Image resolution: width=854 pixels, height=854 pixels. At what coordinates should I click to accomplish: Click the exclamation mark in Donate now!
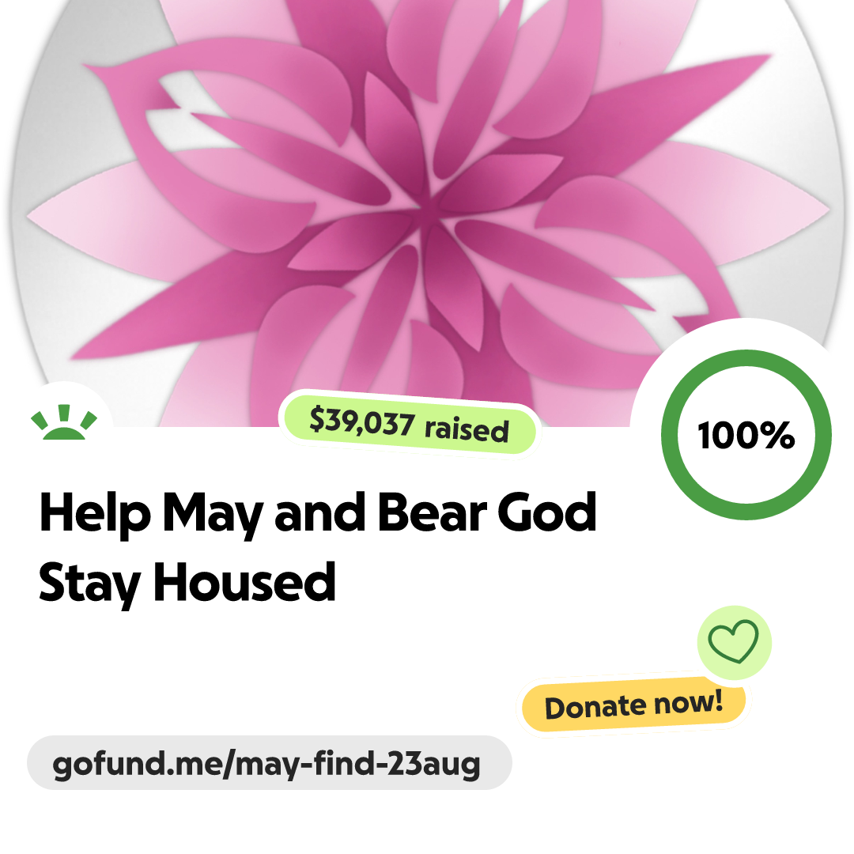click(717, 701)
